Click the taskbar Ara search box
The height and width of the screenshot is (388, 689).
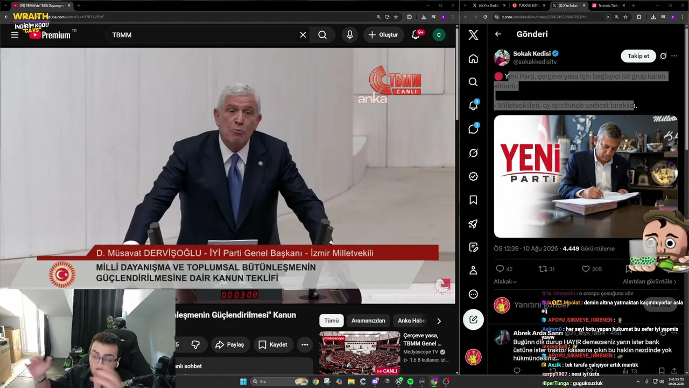click(279, 382)
